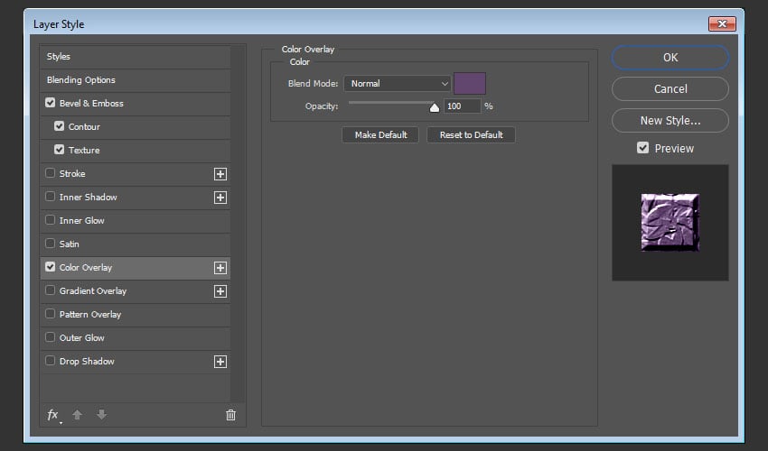Open the fx effects menu icon
Image resolution: width=768 pixels, height=451 pixels.
pyautogui.click(x=53, y=415)
